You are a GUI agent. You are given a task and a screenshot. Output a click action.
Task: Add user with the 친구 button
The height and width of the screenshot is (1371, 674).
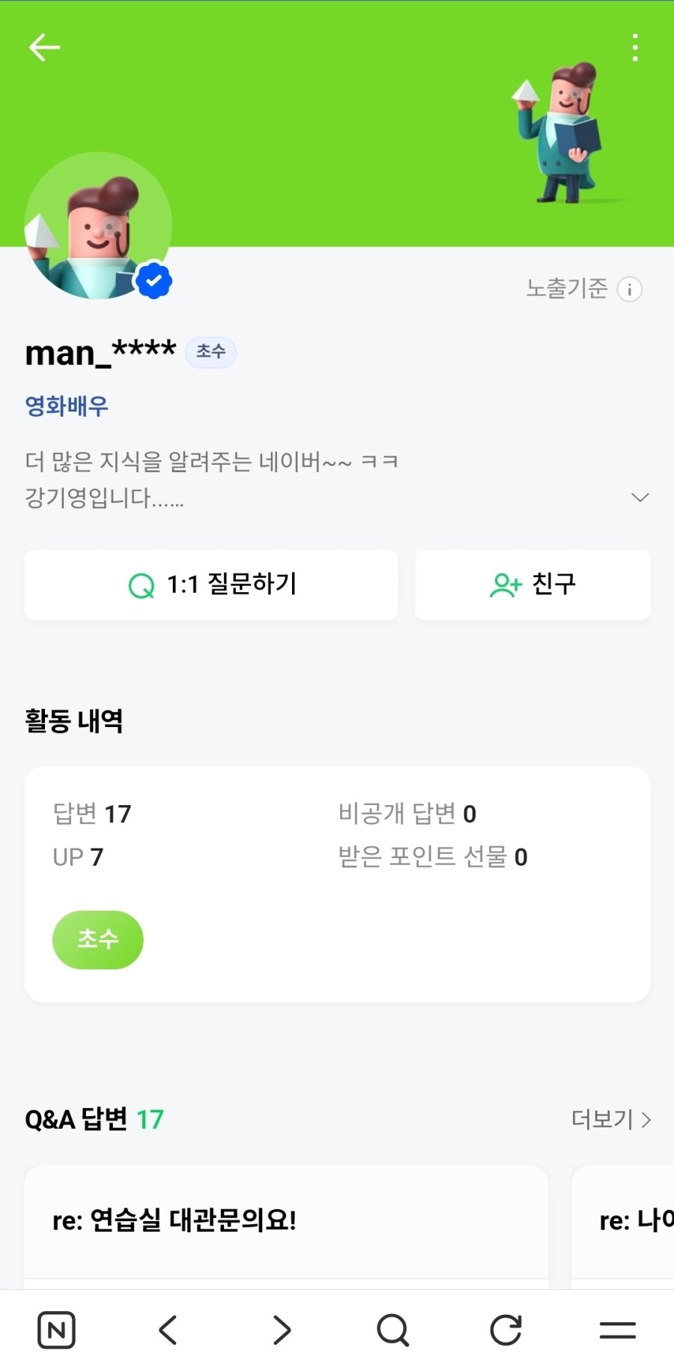532,585
